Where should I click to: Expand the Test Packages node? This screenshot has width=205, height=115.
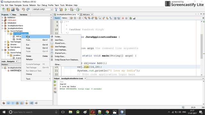tap(5, 42)
